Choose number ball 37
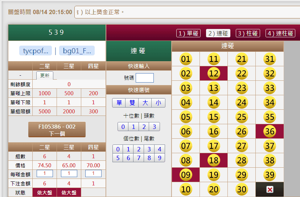The width and height of the screenshot is (300, 197). pyautogui.click(x=270, y=146)
